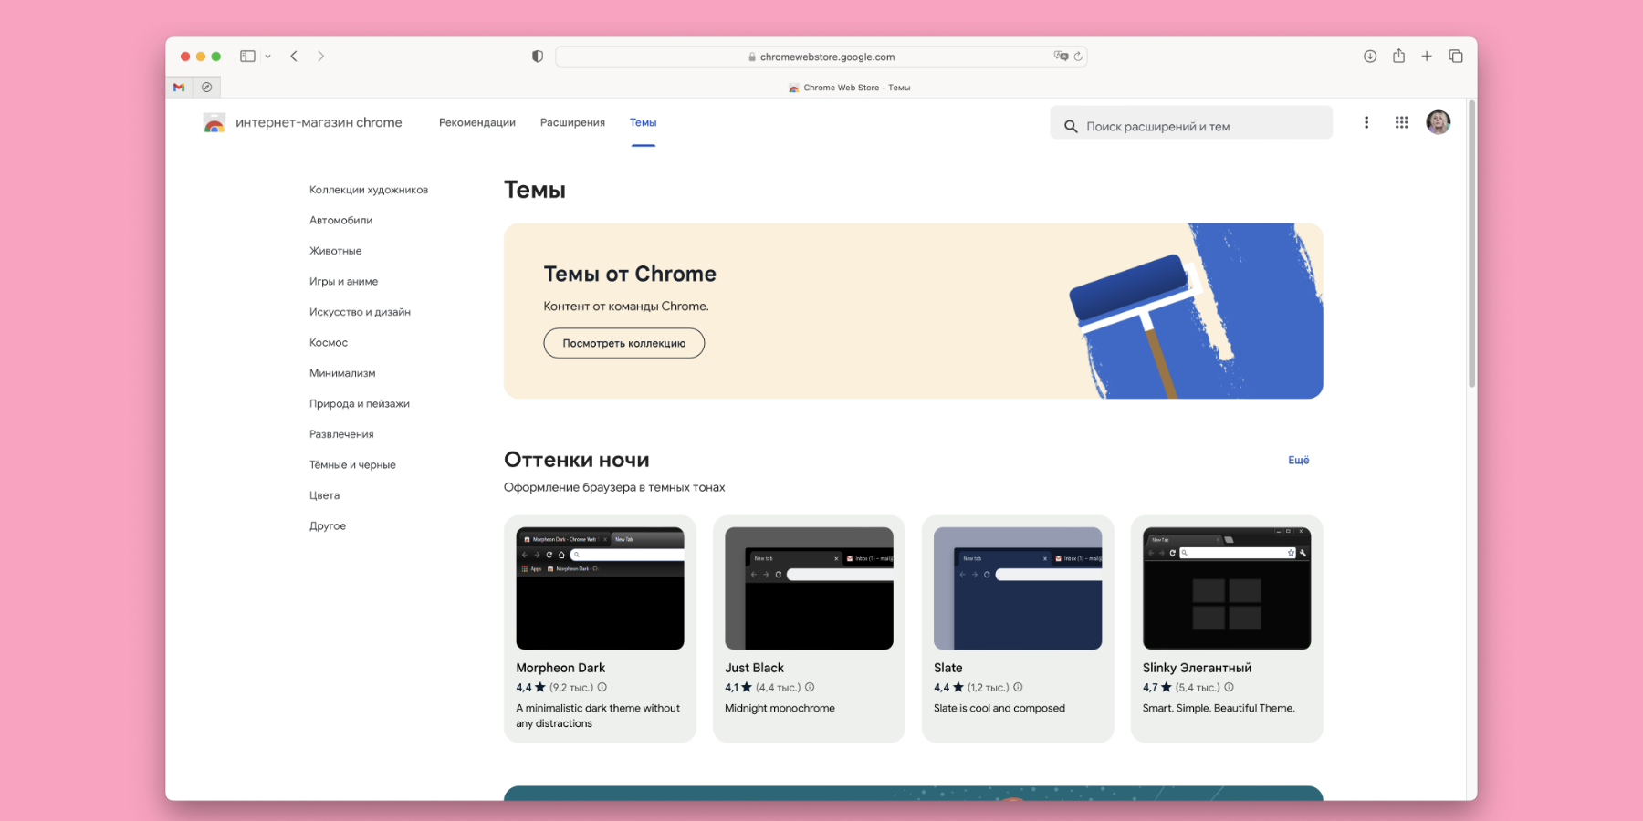The height and width of the screenshot is (821, 1643).
Task: Show the tab overview icon
Action: 1456,57
